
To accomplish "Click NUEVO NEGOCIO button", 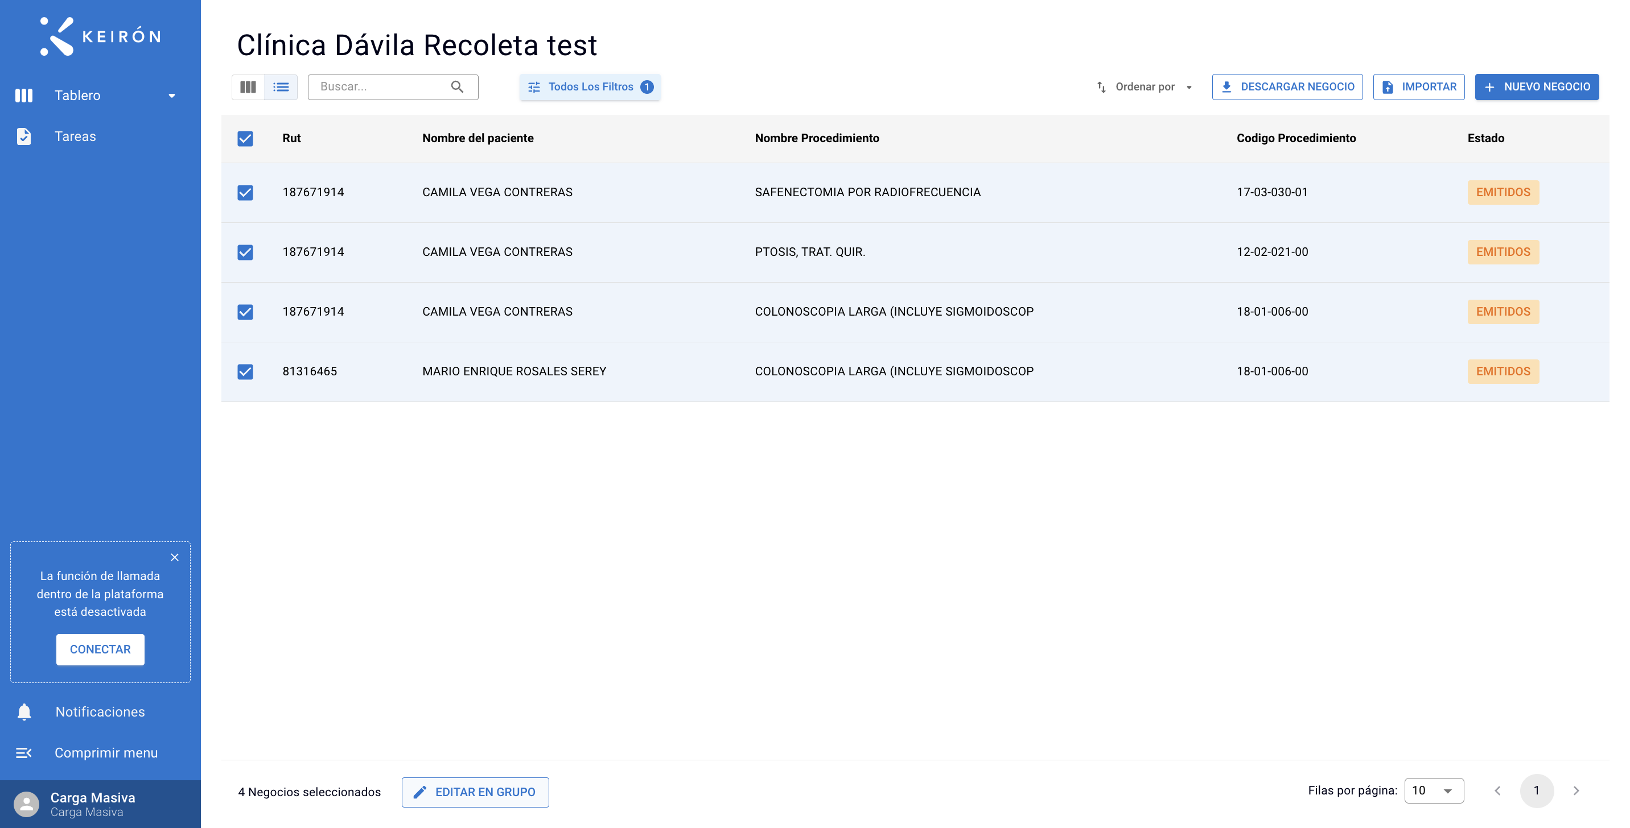I will 1536,87.
